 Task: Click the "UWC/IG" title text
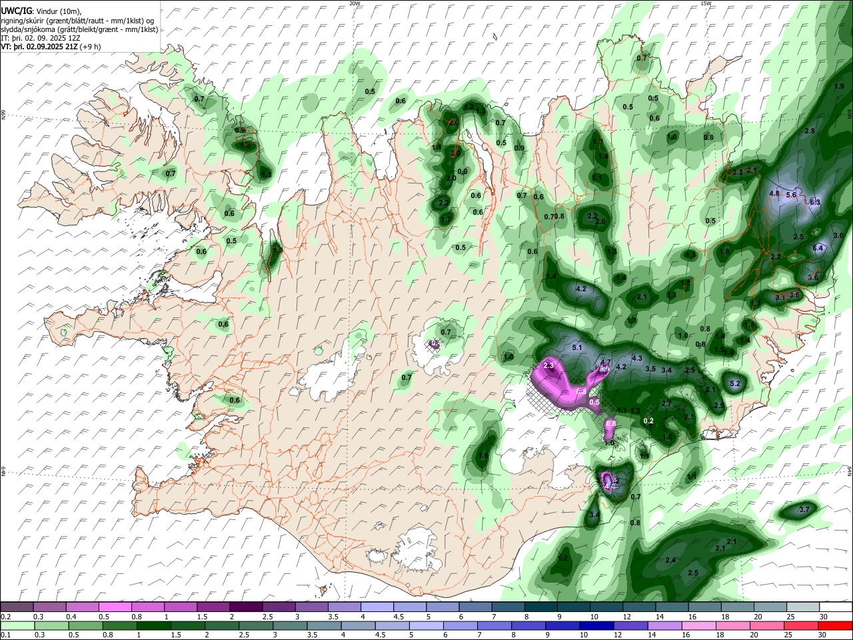[x=16, y=11]
